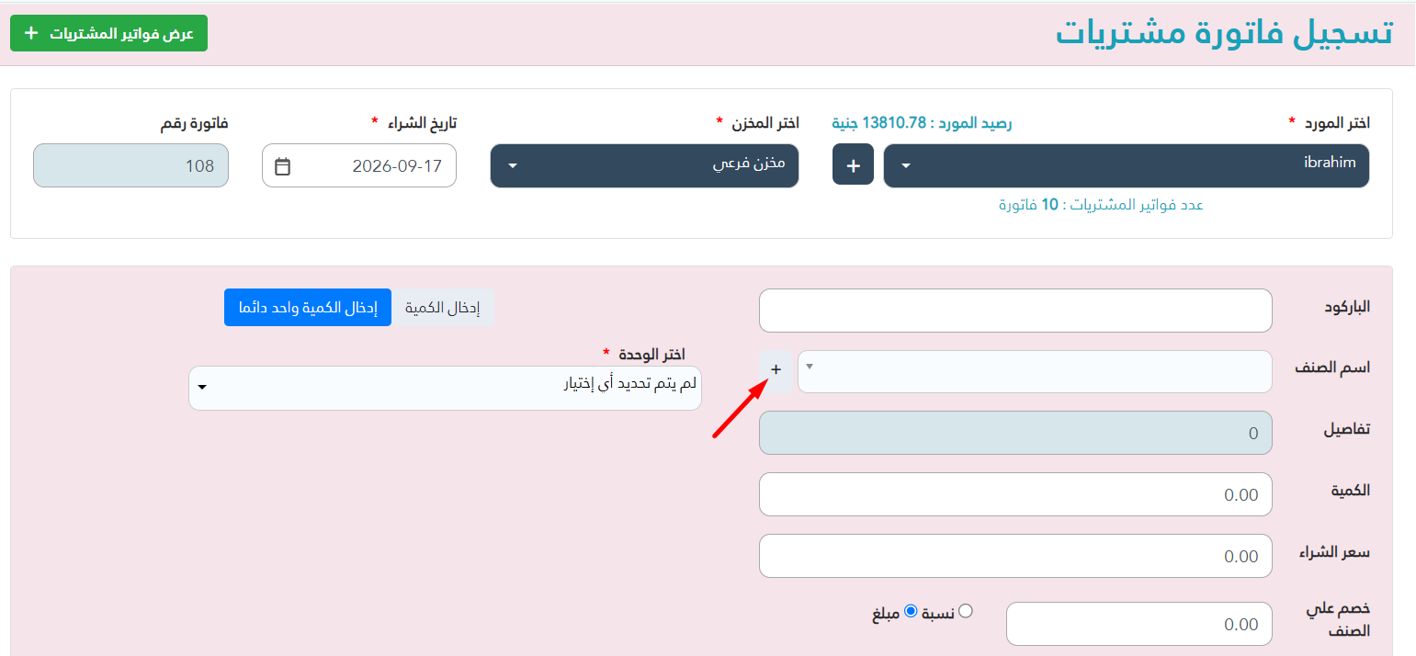Click the invoice number field 108
Screen dimensions: 1416x656
tap(130, 165)
